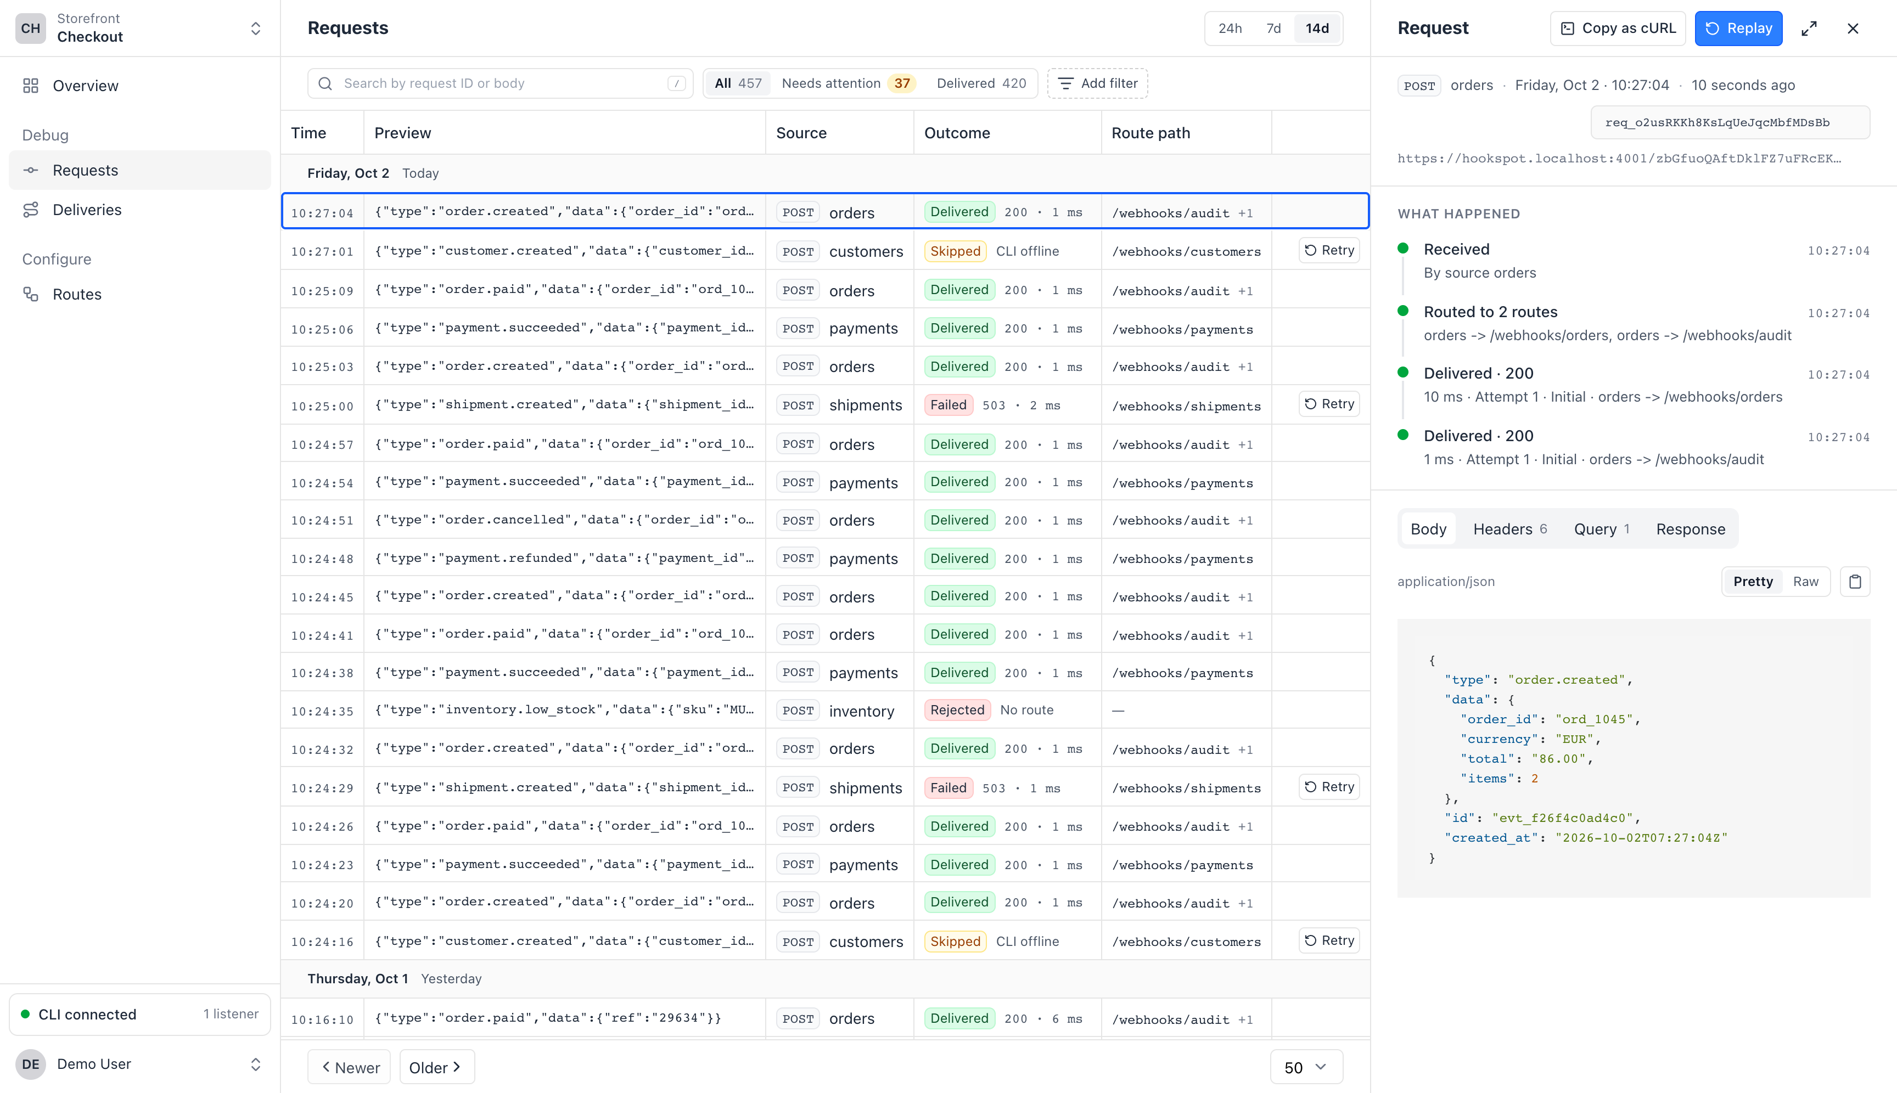The image size is (1897, 1093).
Task: Retry the 10:27:01 skipped customers request
Action: point(1328,250)
